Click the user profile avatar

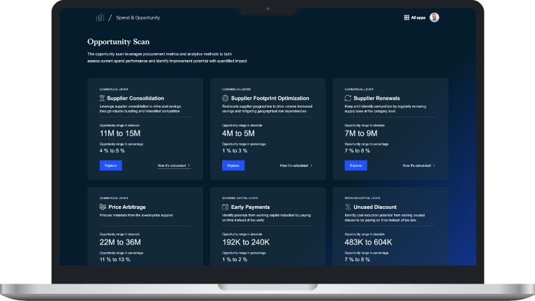[x=434, y=17]
